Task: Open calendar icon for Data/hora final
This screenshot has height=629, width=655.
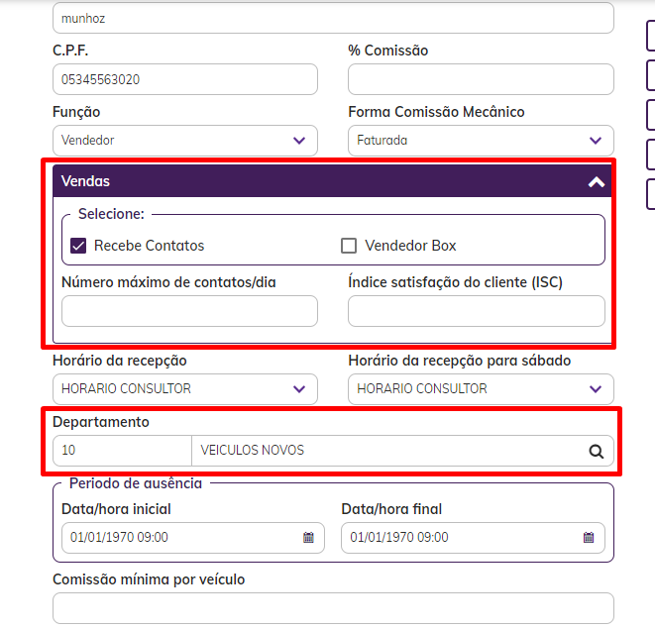Action: pyautogui.click(x=589, y=538)
